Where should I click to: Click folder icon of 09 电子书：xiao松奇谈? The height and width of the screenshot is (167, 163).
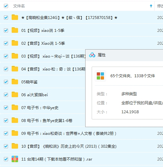click(15, 133)
